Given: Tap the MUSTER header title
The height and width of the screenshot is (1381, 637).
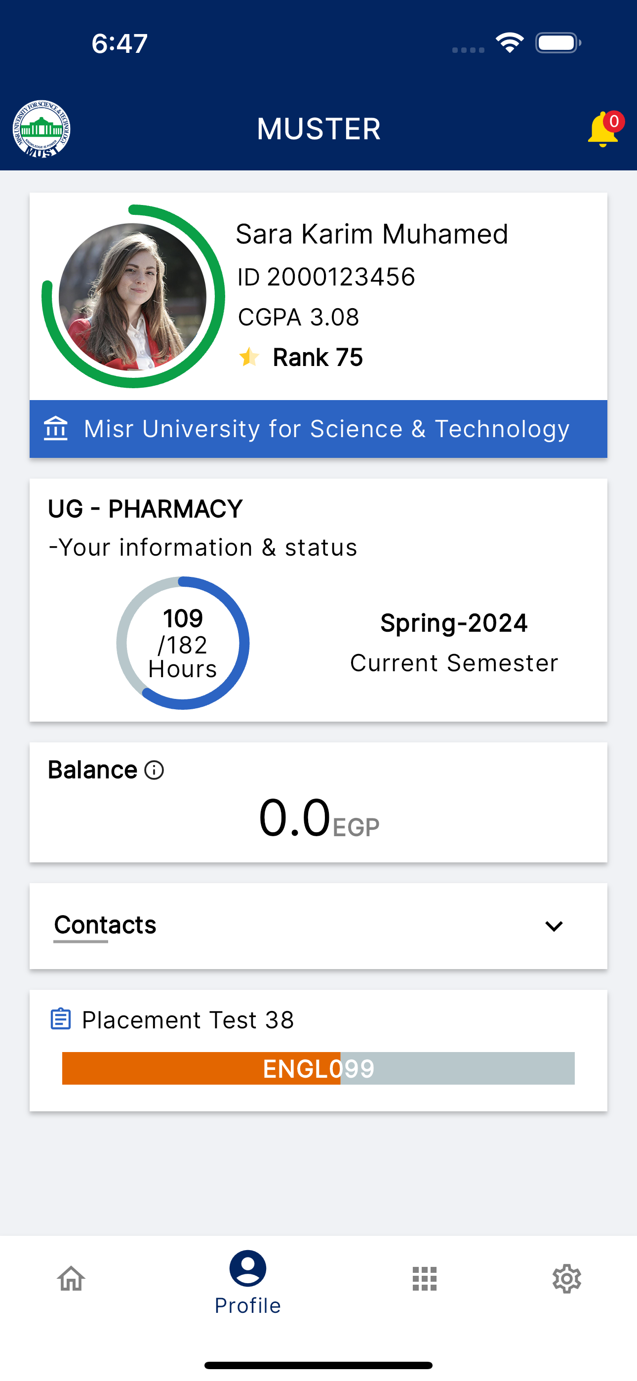Looking at the screenshot, I should click(x=318, y=129).
